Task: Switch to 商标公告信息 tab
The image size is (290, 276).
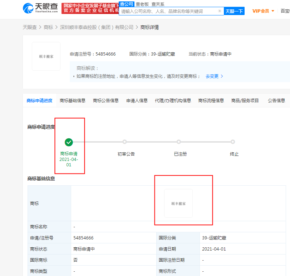Action: (105, 100)
